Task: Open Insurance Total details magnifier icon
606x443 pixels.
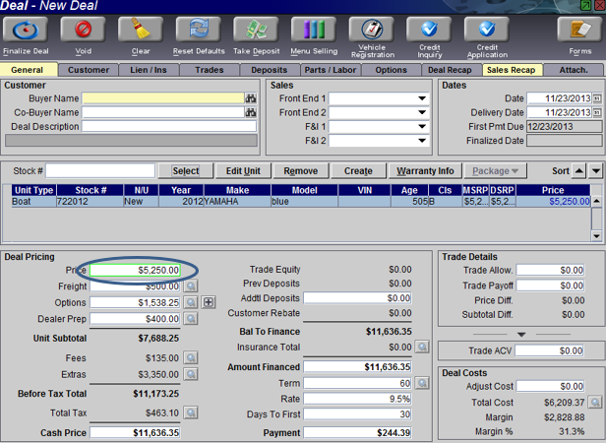Action: pyautogui.click(x=422, y=347)
